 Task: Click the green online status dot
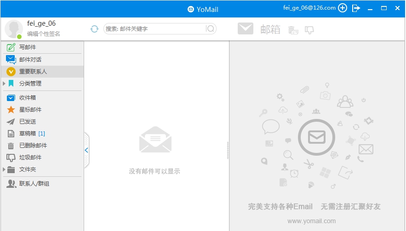[x=19, y=37]
